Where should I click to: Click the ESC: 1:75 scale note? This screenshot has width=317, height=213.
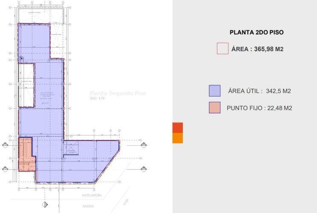pos(98,98)
